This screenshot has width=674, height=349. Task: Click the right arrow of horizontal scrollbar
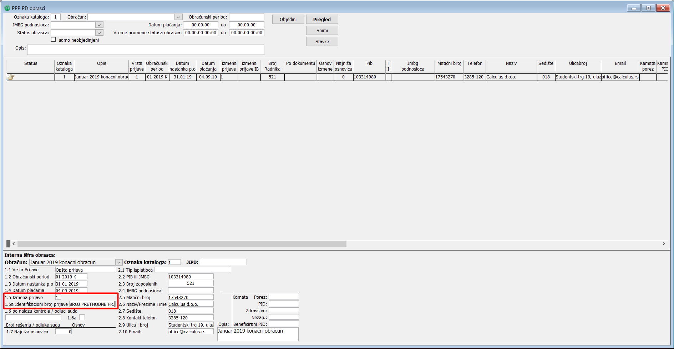(664, 244)
